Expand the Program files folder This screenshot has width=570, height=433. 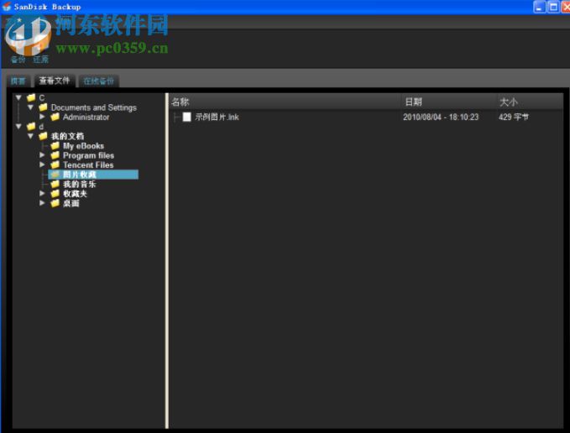(42, 155)
